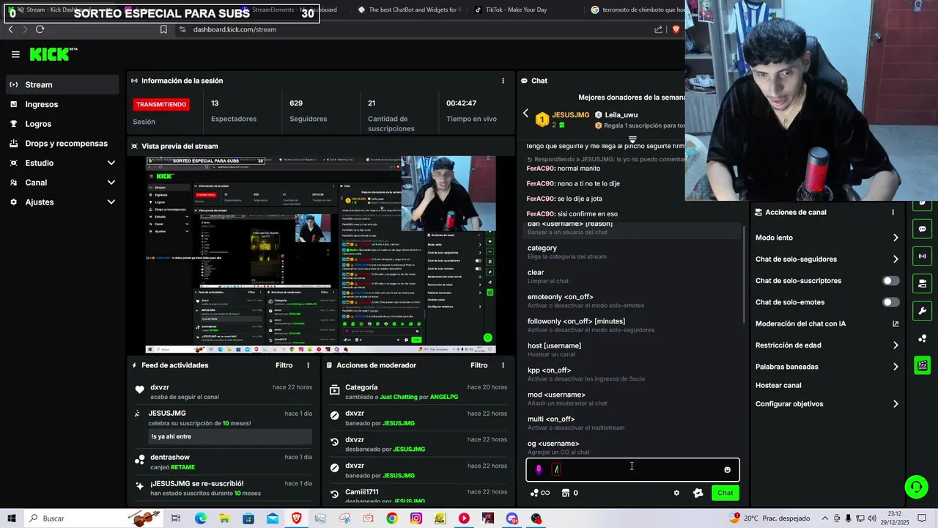The image size is (938, 528).
Task: Toggle Chat de solo-suscriptores
Action: click(890, 281)
